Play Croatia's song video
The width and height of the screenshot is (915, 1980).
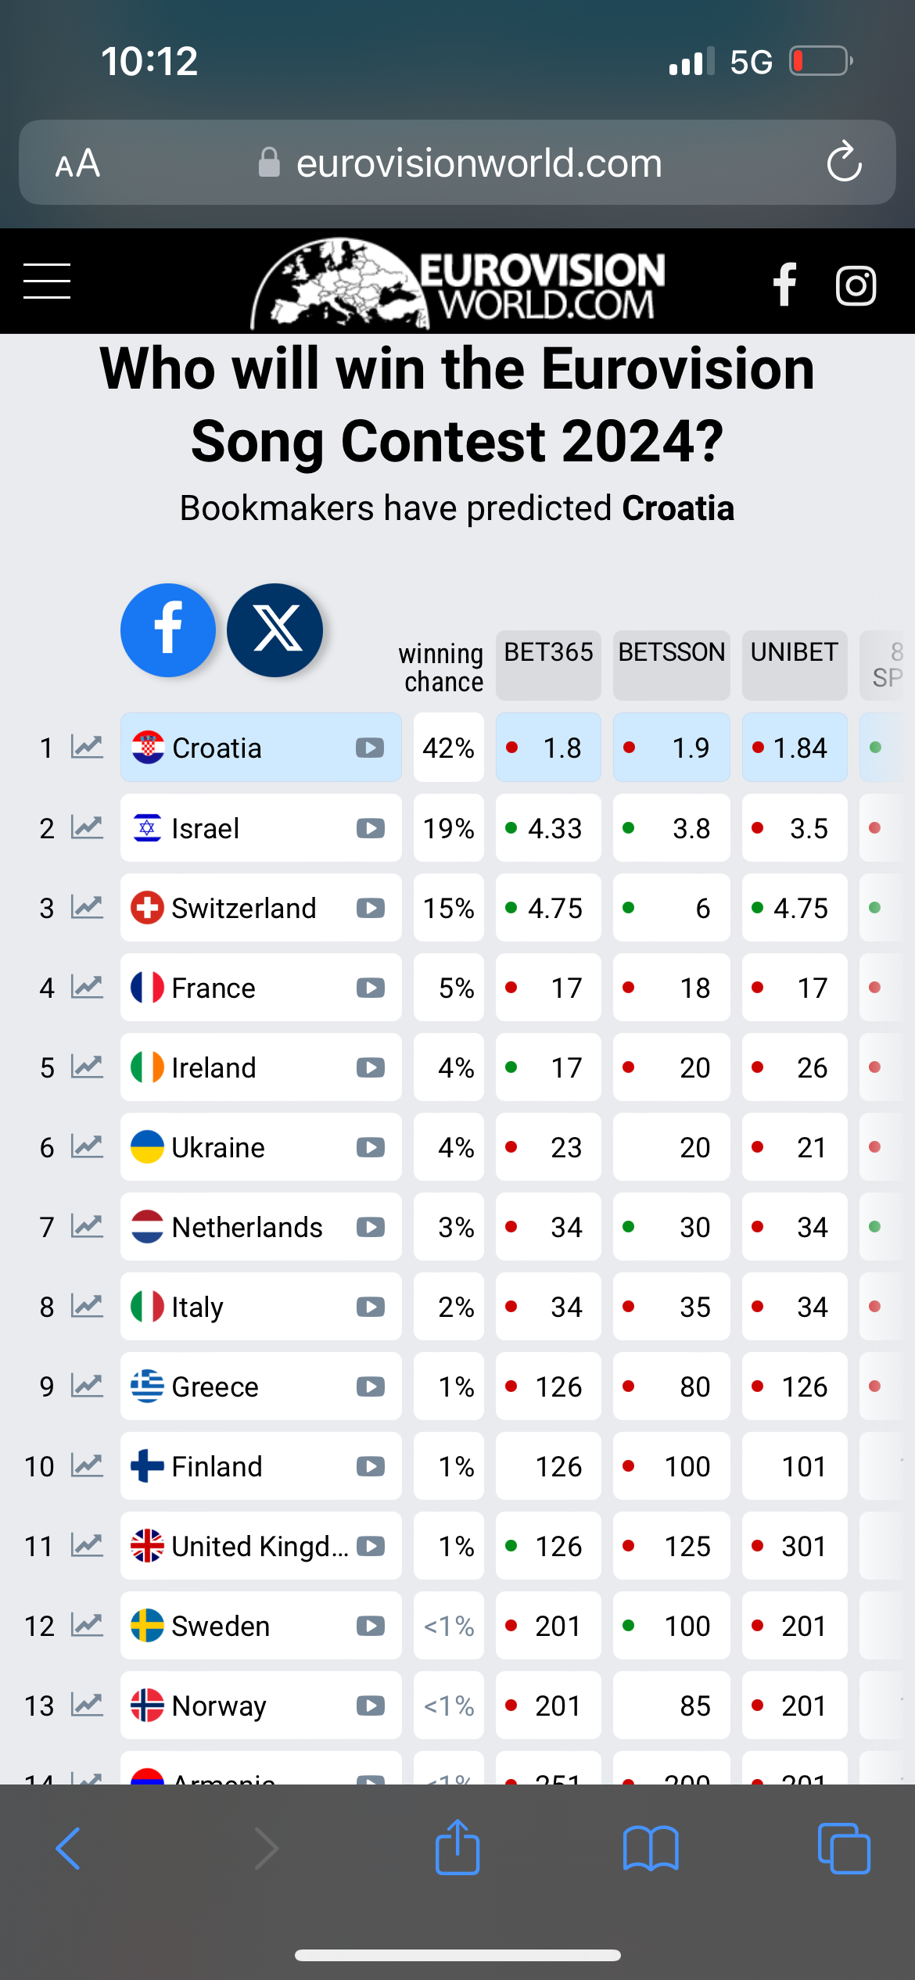click(x=370, y=748)
